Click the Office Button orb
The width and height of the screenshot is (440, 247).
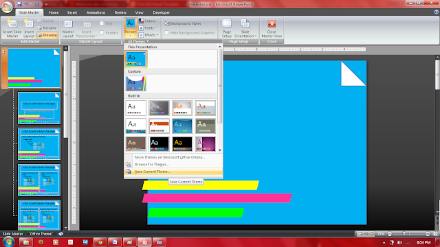point(7,7)
